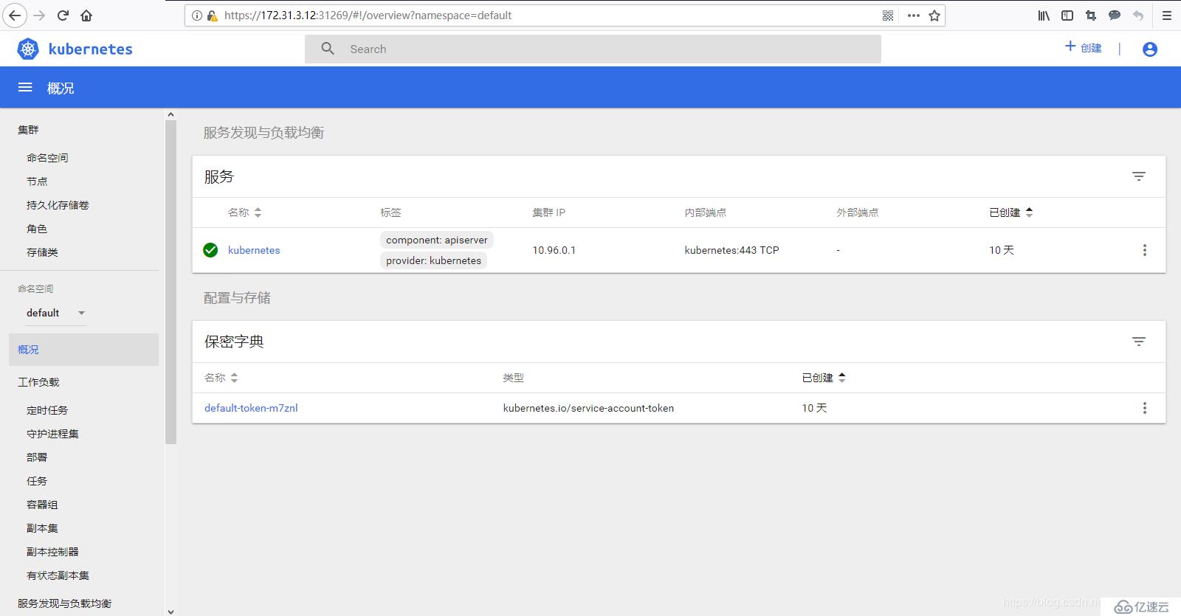Open 副本控制器 in the sidebar
Viewport: 1181px width, 616px height.
point(52,552)
